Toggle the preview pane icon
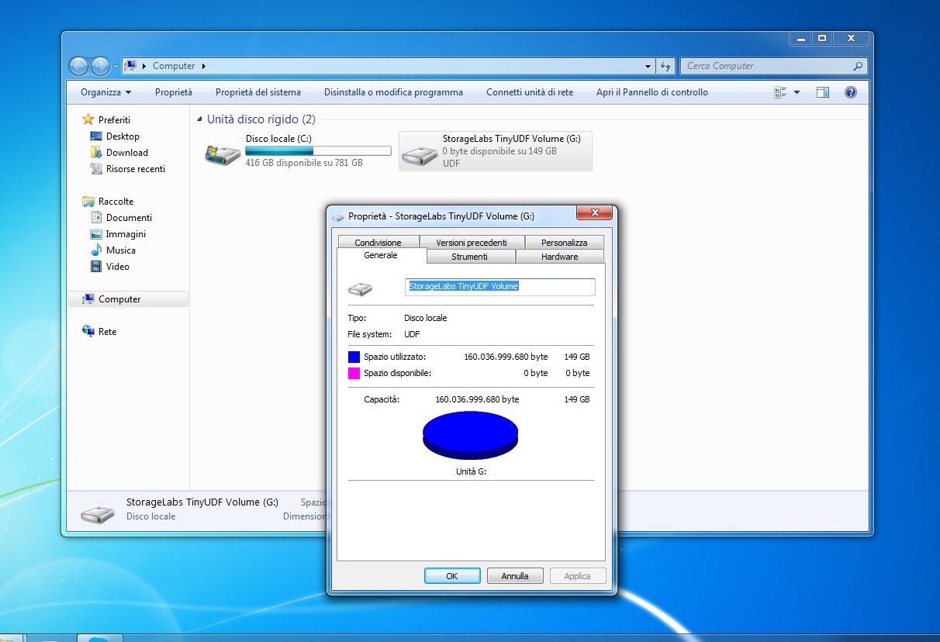Viewport: 940px width, 642px height. (x=823, y=92)
